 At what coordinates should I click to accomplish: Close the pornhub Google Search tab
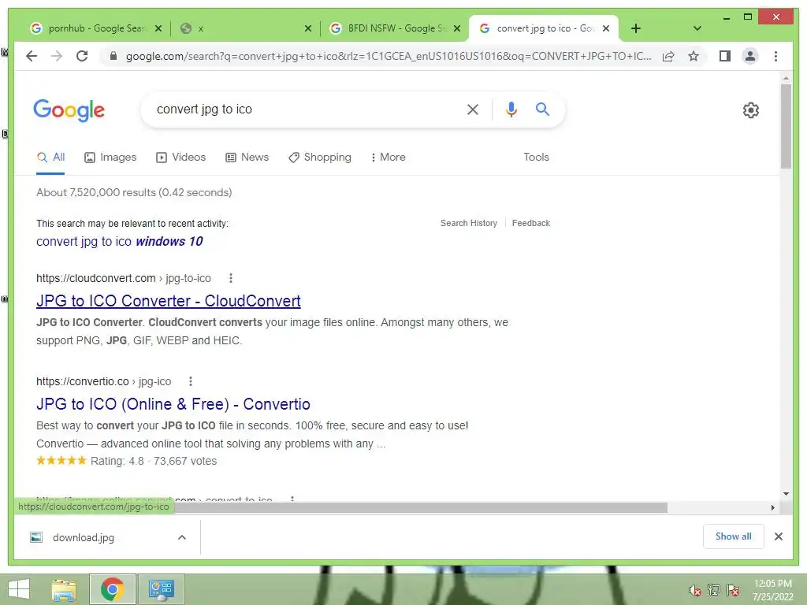click(158, 28)
